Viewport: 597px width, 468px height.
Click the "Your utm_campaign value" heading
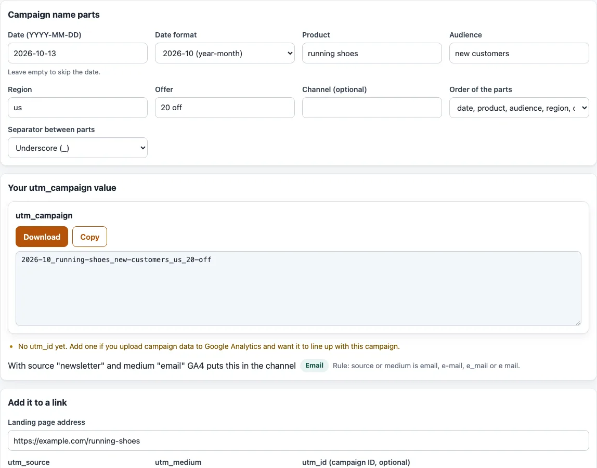point(62,188)
